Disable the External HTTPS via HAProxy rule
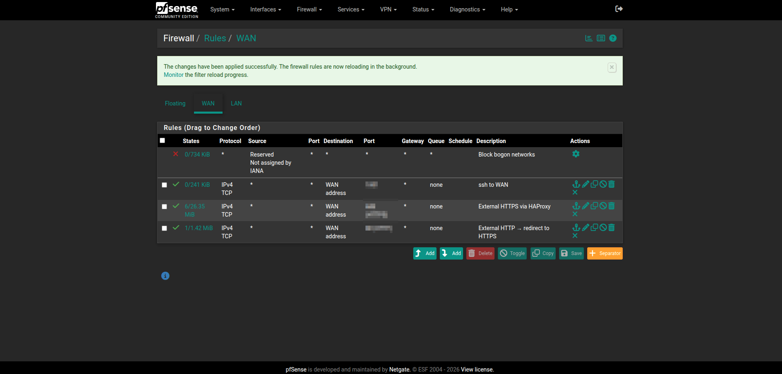Viewport: 782px width, 374px height. coord(603,206)
